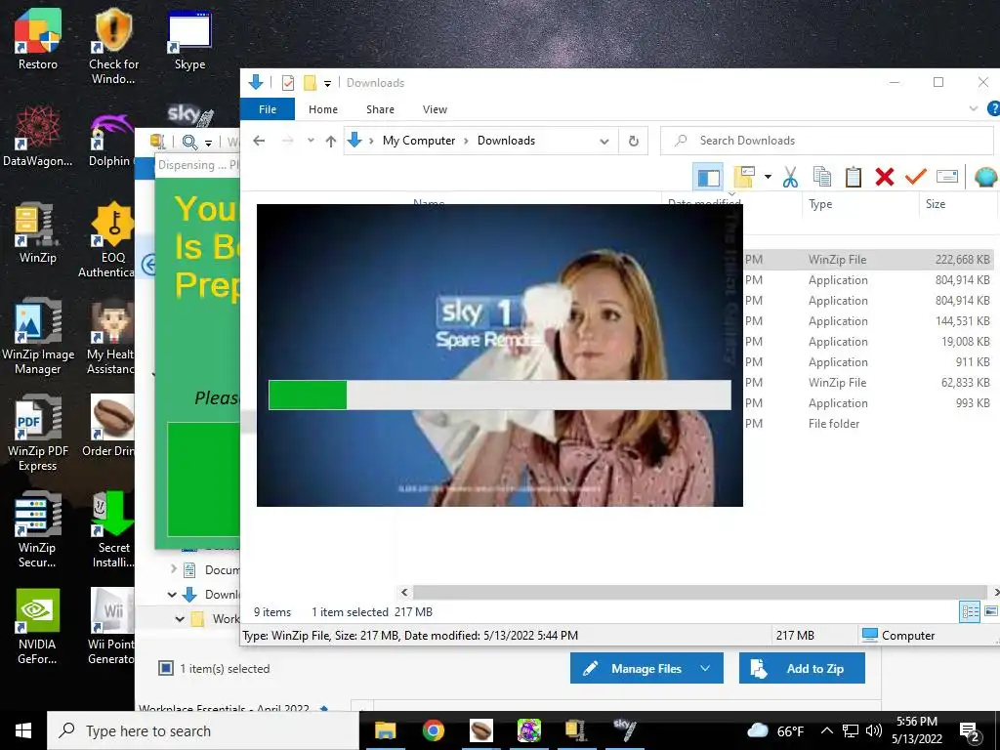This screenshot has height=750, width=1000.
Task: Click the video thumbnail overlay with Sky 1 logo
Action: [x=499, y=355]
